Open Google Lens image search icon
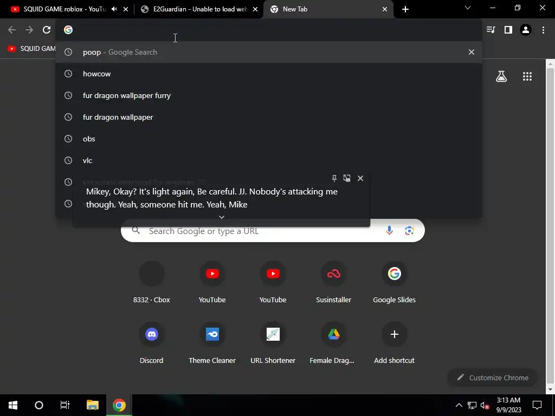This screenshot has width=555, height=416. pos(409,231)
